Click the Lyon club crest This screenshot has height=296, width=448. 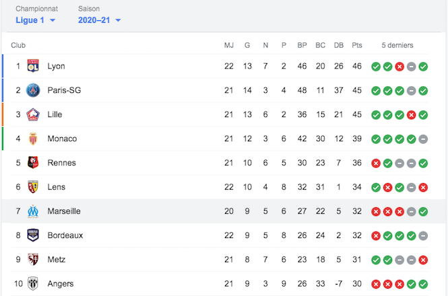click(x=33, y=66)
